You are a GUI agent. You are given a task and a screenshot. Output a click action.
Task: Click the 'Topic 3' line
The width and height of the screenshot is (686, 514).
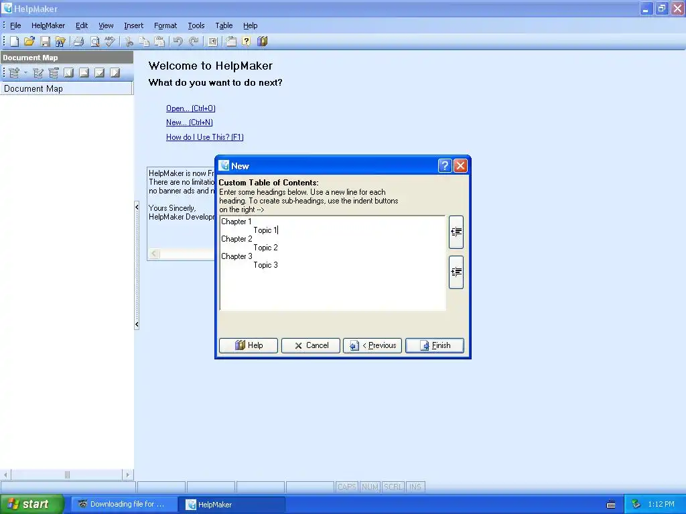click(x=265, y=265)
